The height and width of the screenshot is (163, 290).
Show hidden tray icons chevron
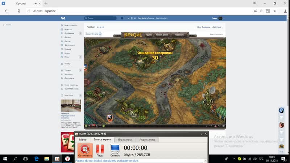point(234,159)
